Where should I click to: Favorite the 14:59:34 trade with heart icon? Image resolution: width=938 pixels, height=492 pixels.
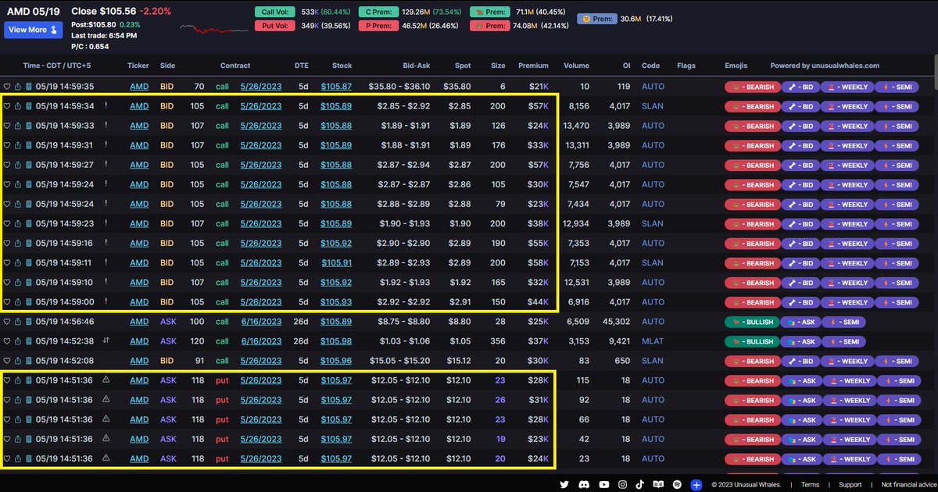click(x=7, y=106)
